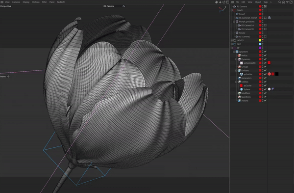Toggle visibility dots for LIGHTS folder
Image resolution: width=294 pixels, height=193 pixels.
[263, 40]
